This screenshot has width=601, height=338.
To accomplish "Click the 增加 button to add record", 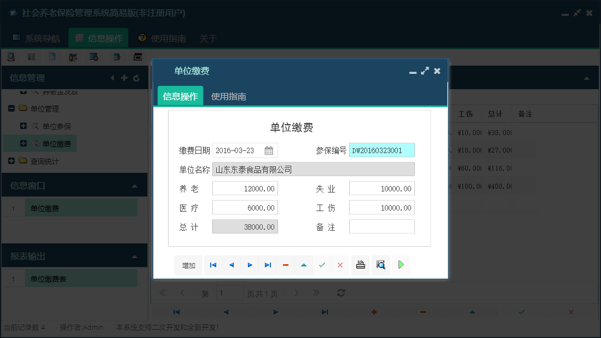I will [188, 265].
